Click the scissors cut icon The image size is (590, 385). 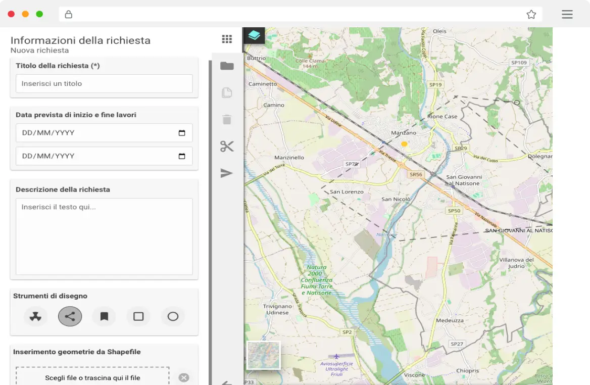pos(227,147)
